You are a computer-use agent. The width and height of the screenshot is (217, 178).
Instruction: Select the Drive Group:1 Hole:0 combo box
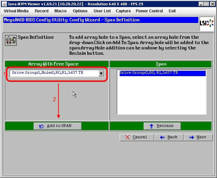pyautogui.click(x=54, y=73)
